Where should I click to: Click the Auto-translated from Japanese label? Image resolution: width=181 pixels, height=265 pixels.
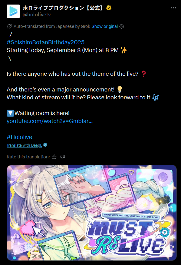coord(52,26)
